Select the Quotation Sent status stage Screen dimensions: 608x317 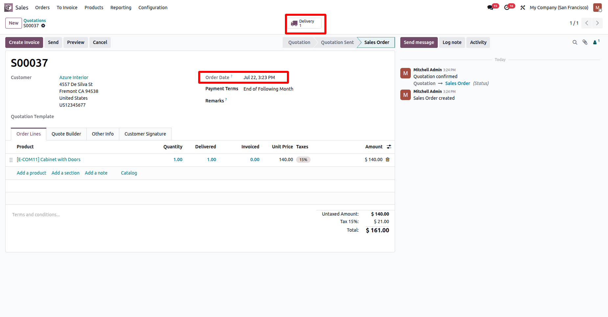tap(337, 42)
